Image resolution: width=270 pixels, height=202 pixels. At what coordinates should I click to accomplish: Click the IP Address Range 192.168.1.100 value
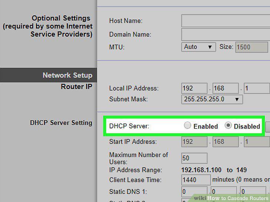(201, 170)
